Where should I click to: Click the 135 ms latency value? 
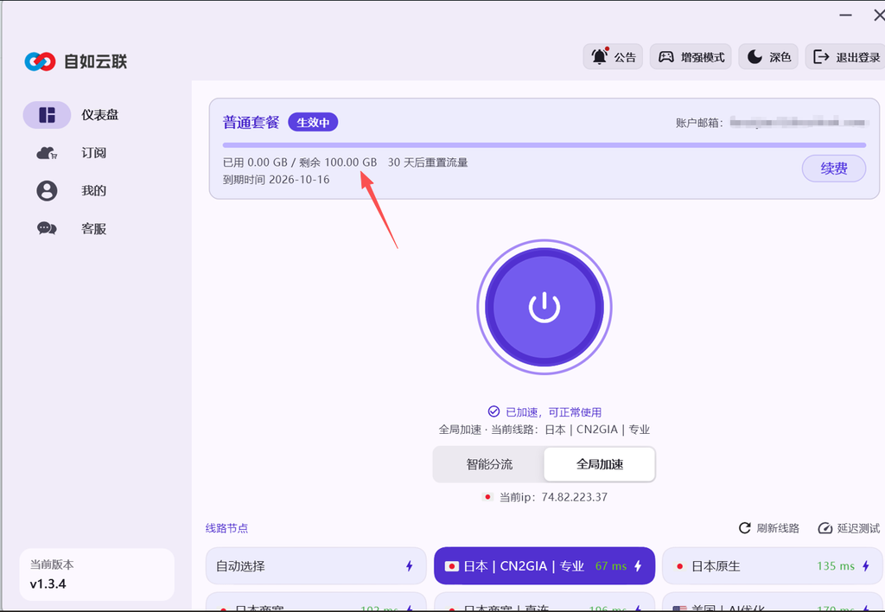[x=836, y=565]
